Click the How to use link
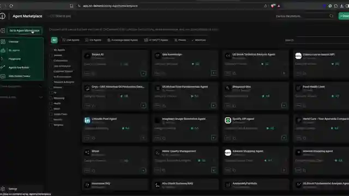This screenshot has height=196, width=349. tap(61, 16)
